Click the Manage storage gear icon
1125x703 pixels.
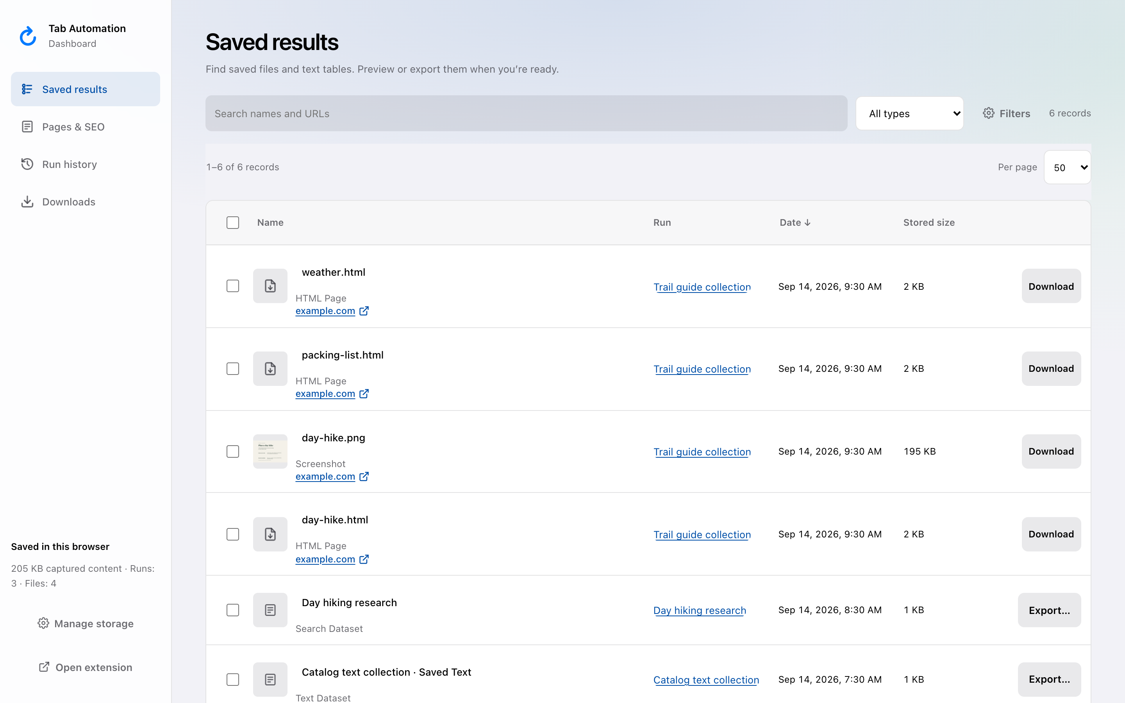click(43, 623)
